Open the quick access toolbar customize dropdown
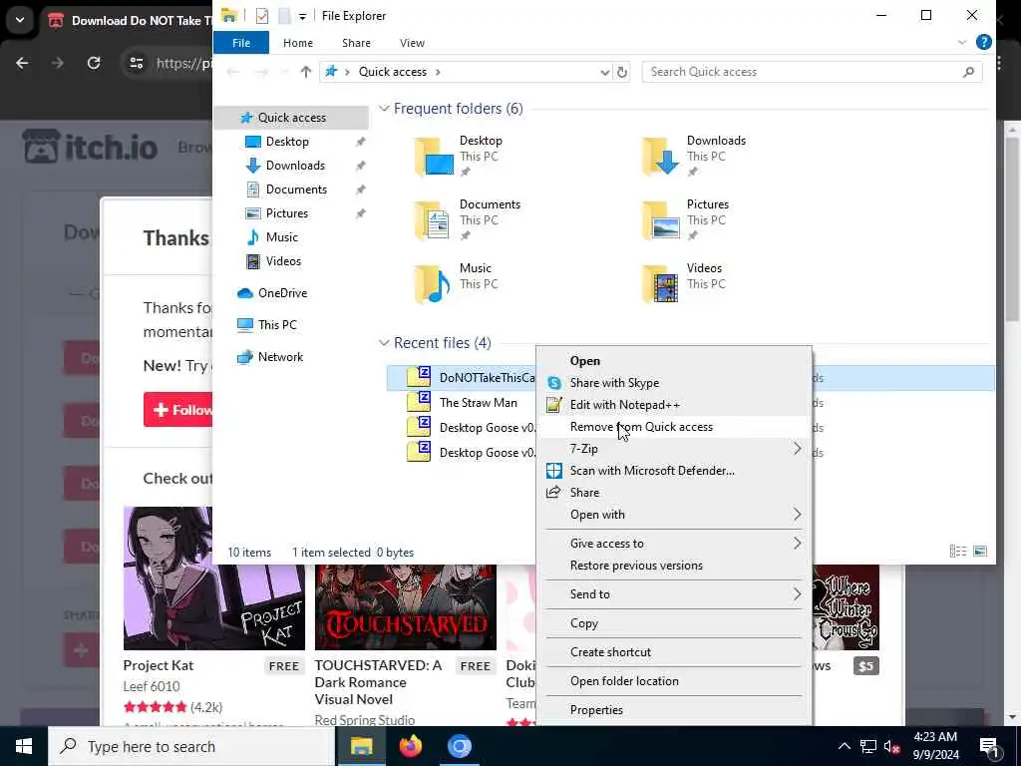The height and width of the screenshot is (766, 1021). point(302,16)
